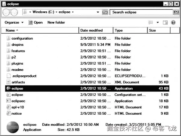Select the eclipsec file name
This screenshot has height=136, width=181.
(18, 101)
